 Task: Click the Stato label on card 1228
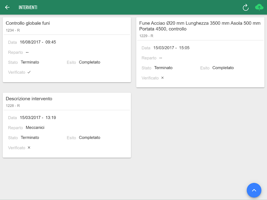pos(13,137)
